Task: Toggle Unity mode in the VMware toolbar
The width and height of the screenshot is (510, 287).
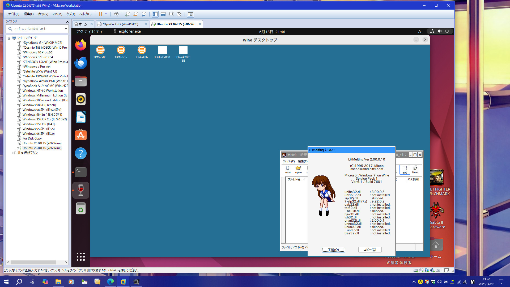Action: click(179, 14)
